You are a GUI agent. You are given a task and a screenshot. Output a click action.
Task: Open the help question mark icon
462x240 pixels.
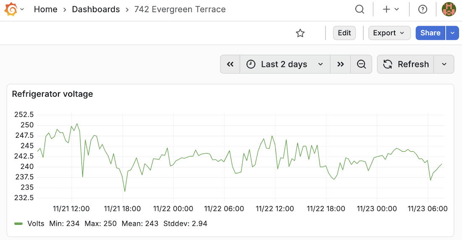[423, 9]
